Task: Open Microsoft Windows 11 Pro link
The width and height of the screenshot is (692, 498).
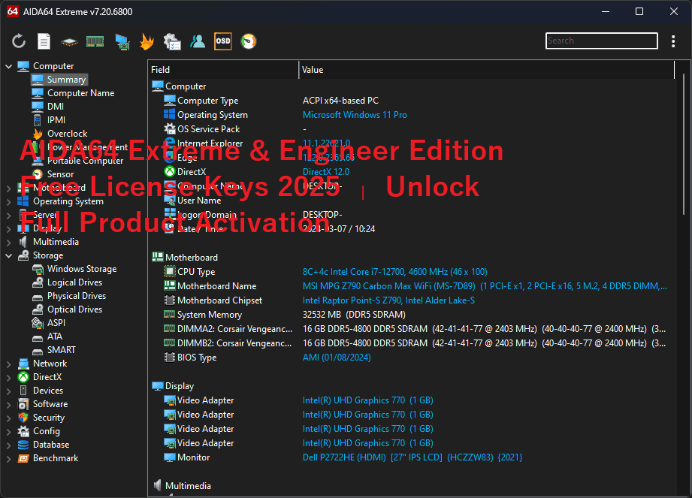Action: (x=355, y=115)
